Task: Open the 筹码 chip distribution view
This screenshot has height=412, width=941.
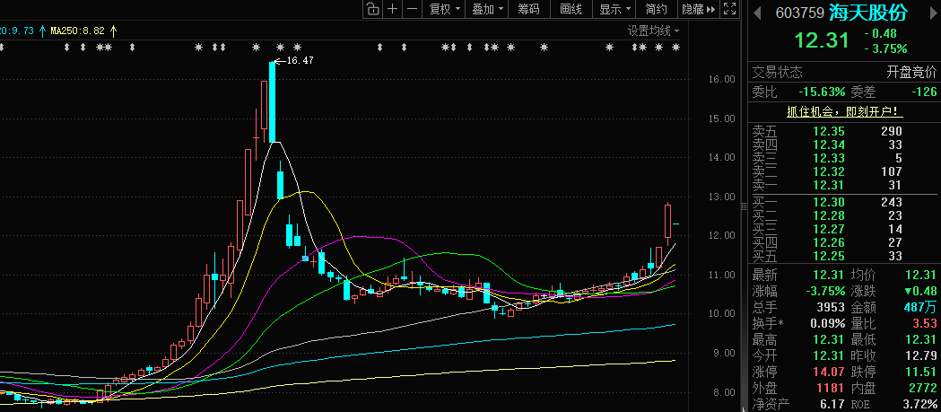Action: pos(528,9)
